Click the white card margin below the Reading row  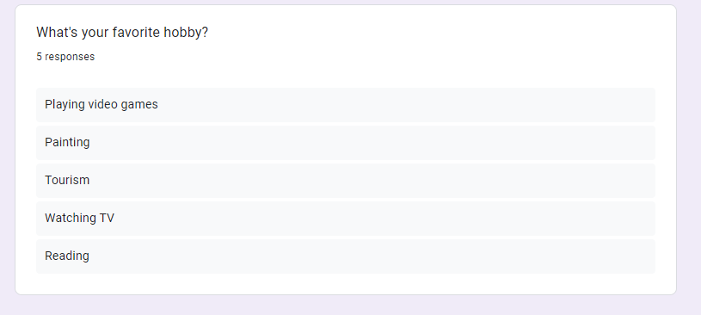(x=346, y=284)
